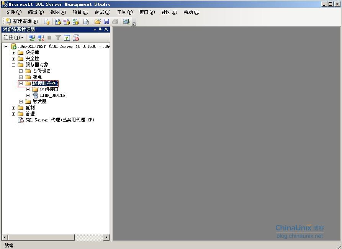Image resolution: width=342 pixels, height=249 pixels.
Task: Select the HUANGXL\TEST server label
Action: (x=64, y=46)
